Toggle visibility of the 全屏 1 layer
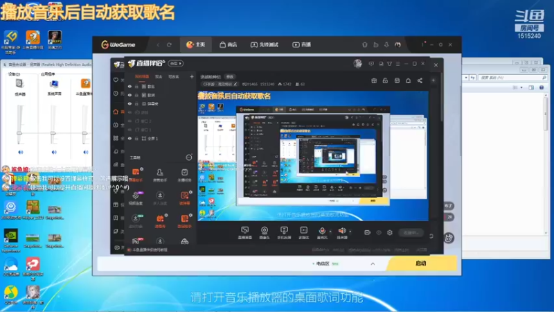This screenshot has width=554, height=312. 129,139
